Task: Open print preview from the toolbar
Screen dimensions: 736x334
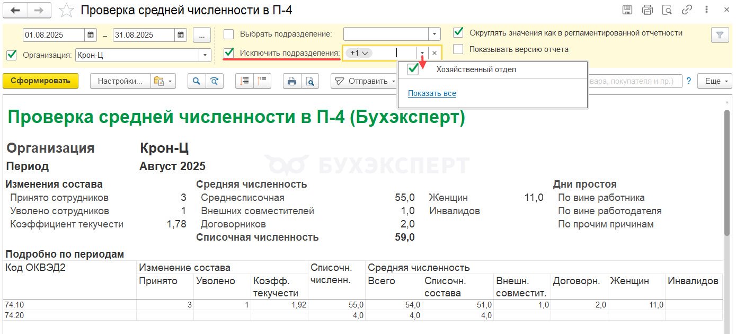Action: 310,81
